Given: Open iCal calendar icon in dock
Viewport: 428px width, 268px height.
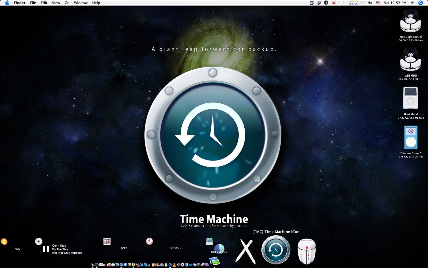Looking at the screenshot, I should (162, 265).
